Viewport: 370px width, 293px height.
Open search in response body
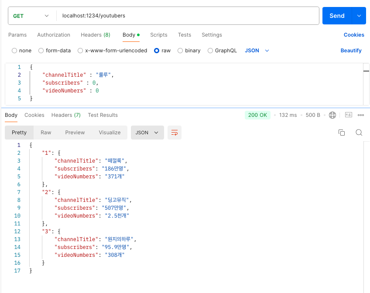point(359,133)
